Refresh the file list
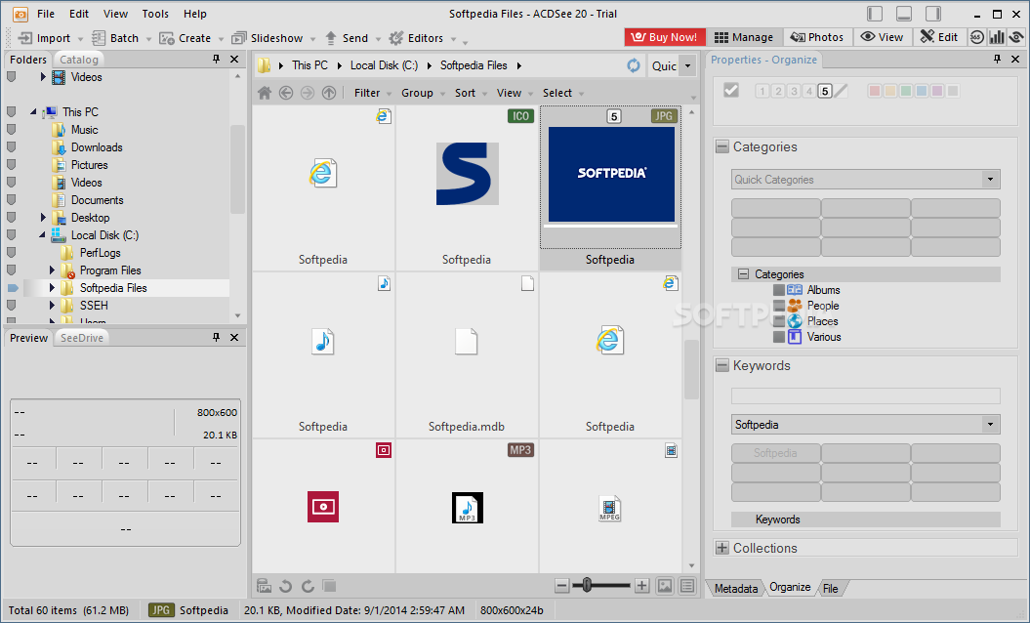 pos(634,65)
